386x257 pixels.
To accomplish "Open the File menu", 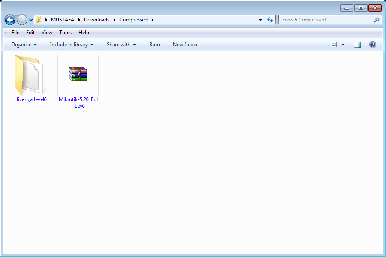I will click(15, 33).
